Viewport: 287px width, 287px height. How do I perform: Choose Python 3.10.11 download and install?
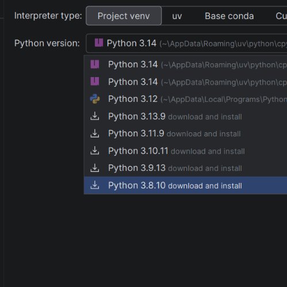[185, 151]
